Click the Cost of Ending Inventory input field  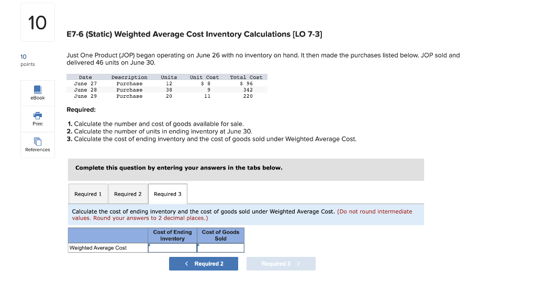click(173, 248)
